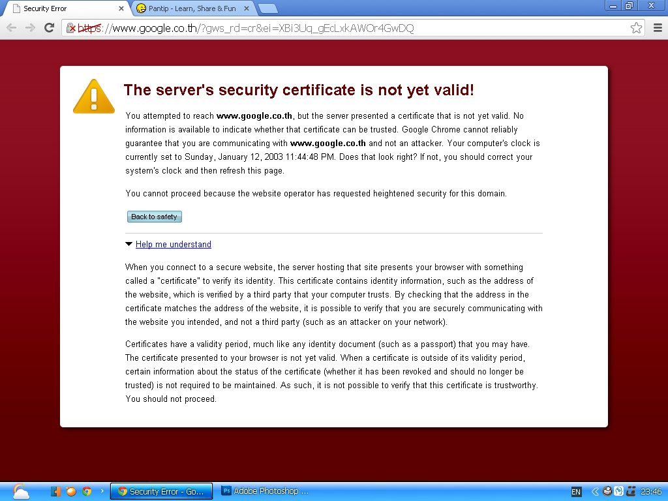
Task: Open a new tab with the new-tab button
Action: [268, 8]
